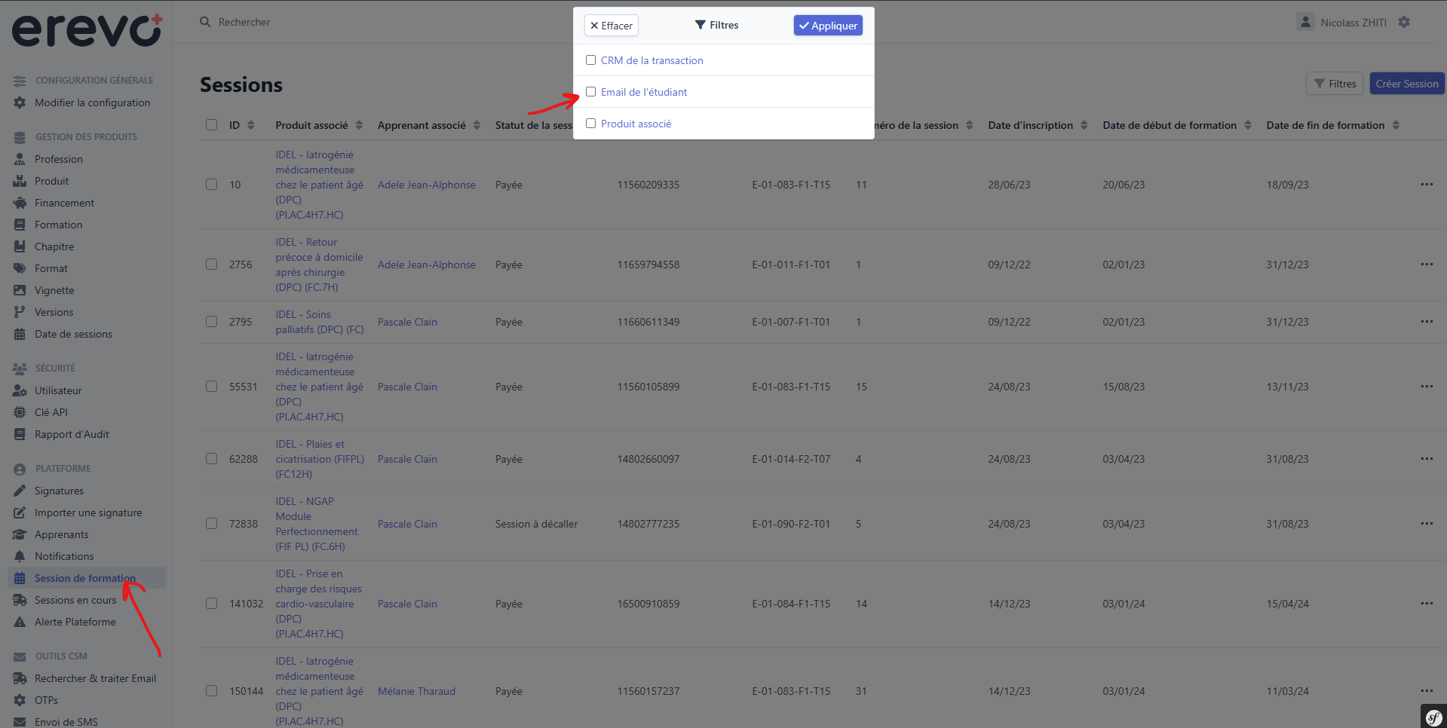The height and width of the screenshot is (728, 1447).
Task: Click the Versions branch icon
Action: (x=20, y=312)
